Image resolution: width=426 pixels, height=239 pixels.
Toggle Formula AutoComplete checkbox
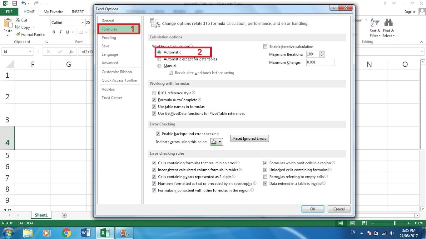(x=154, y=100)
